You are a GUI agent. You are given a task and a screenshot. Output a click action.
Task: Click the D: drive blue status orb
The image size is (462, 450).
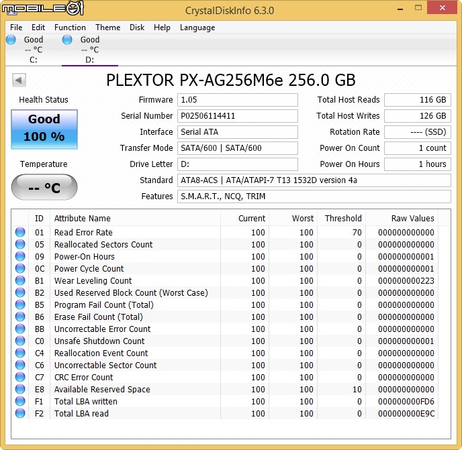[x=67, y=40]
